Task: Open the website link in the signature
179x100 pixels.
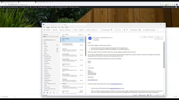Action: pos(93,80)
